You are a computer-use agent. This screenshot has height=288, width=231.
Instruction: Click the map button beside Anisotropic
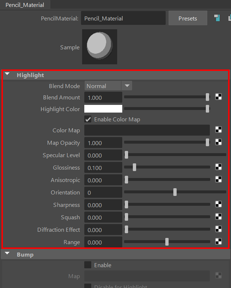pyautogui.click(x=218, y=179)
